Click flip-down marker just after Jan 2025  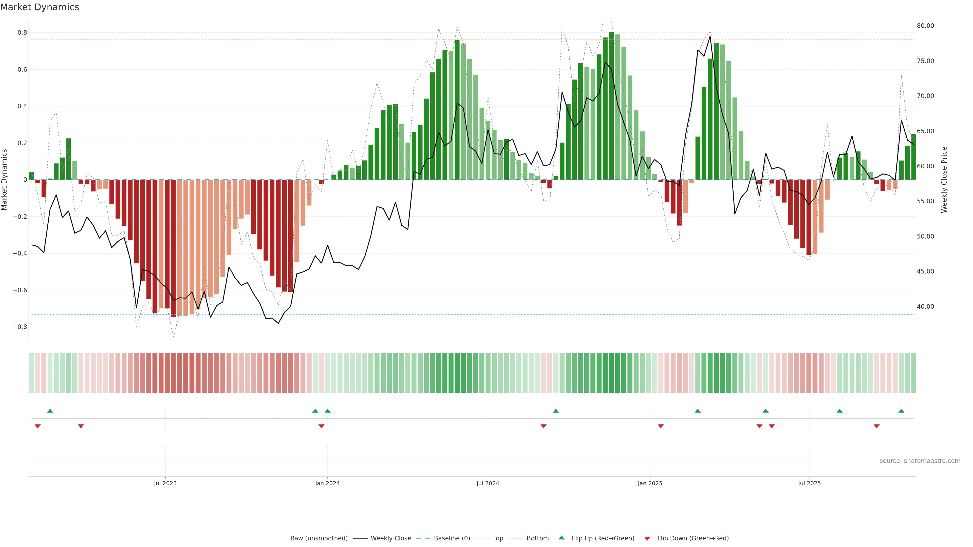click(661, 426)
